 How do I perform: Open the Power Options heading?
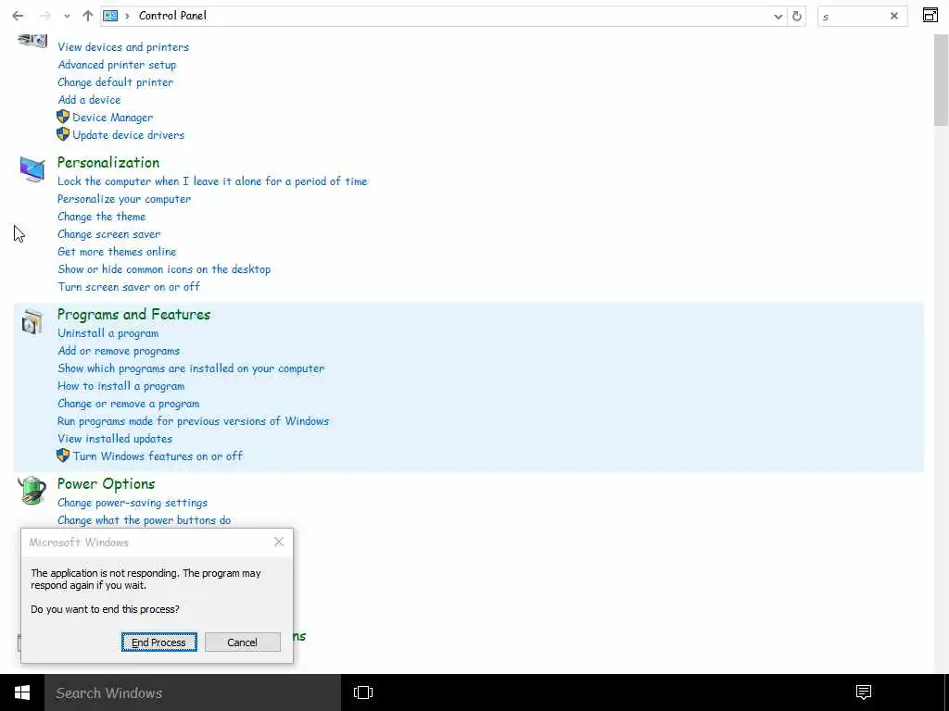pyautogui.click(x=106, y=483)
